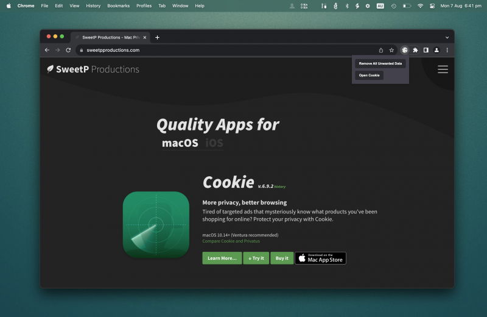Open the Edit menu
Viewport: 487px width, 317px height.
[58, 5]
